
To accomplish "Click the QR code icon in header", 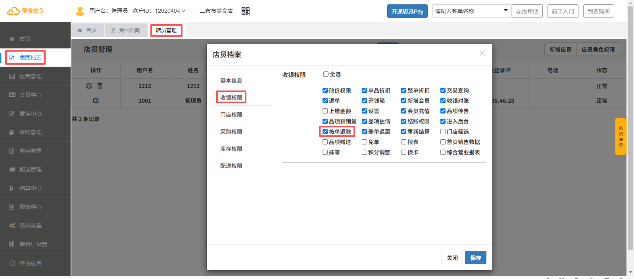I will click(246, 11).
